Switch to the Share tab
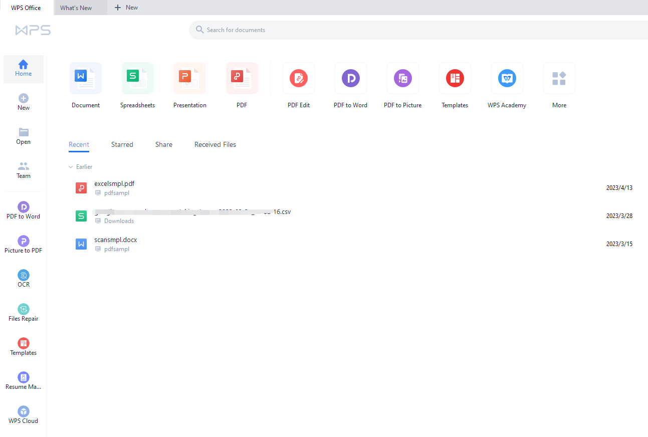The image size is (648, 437). coord(164,145)
